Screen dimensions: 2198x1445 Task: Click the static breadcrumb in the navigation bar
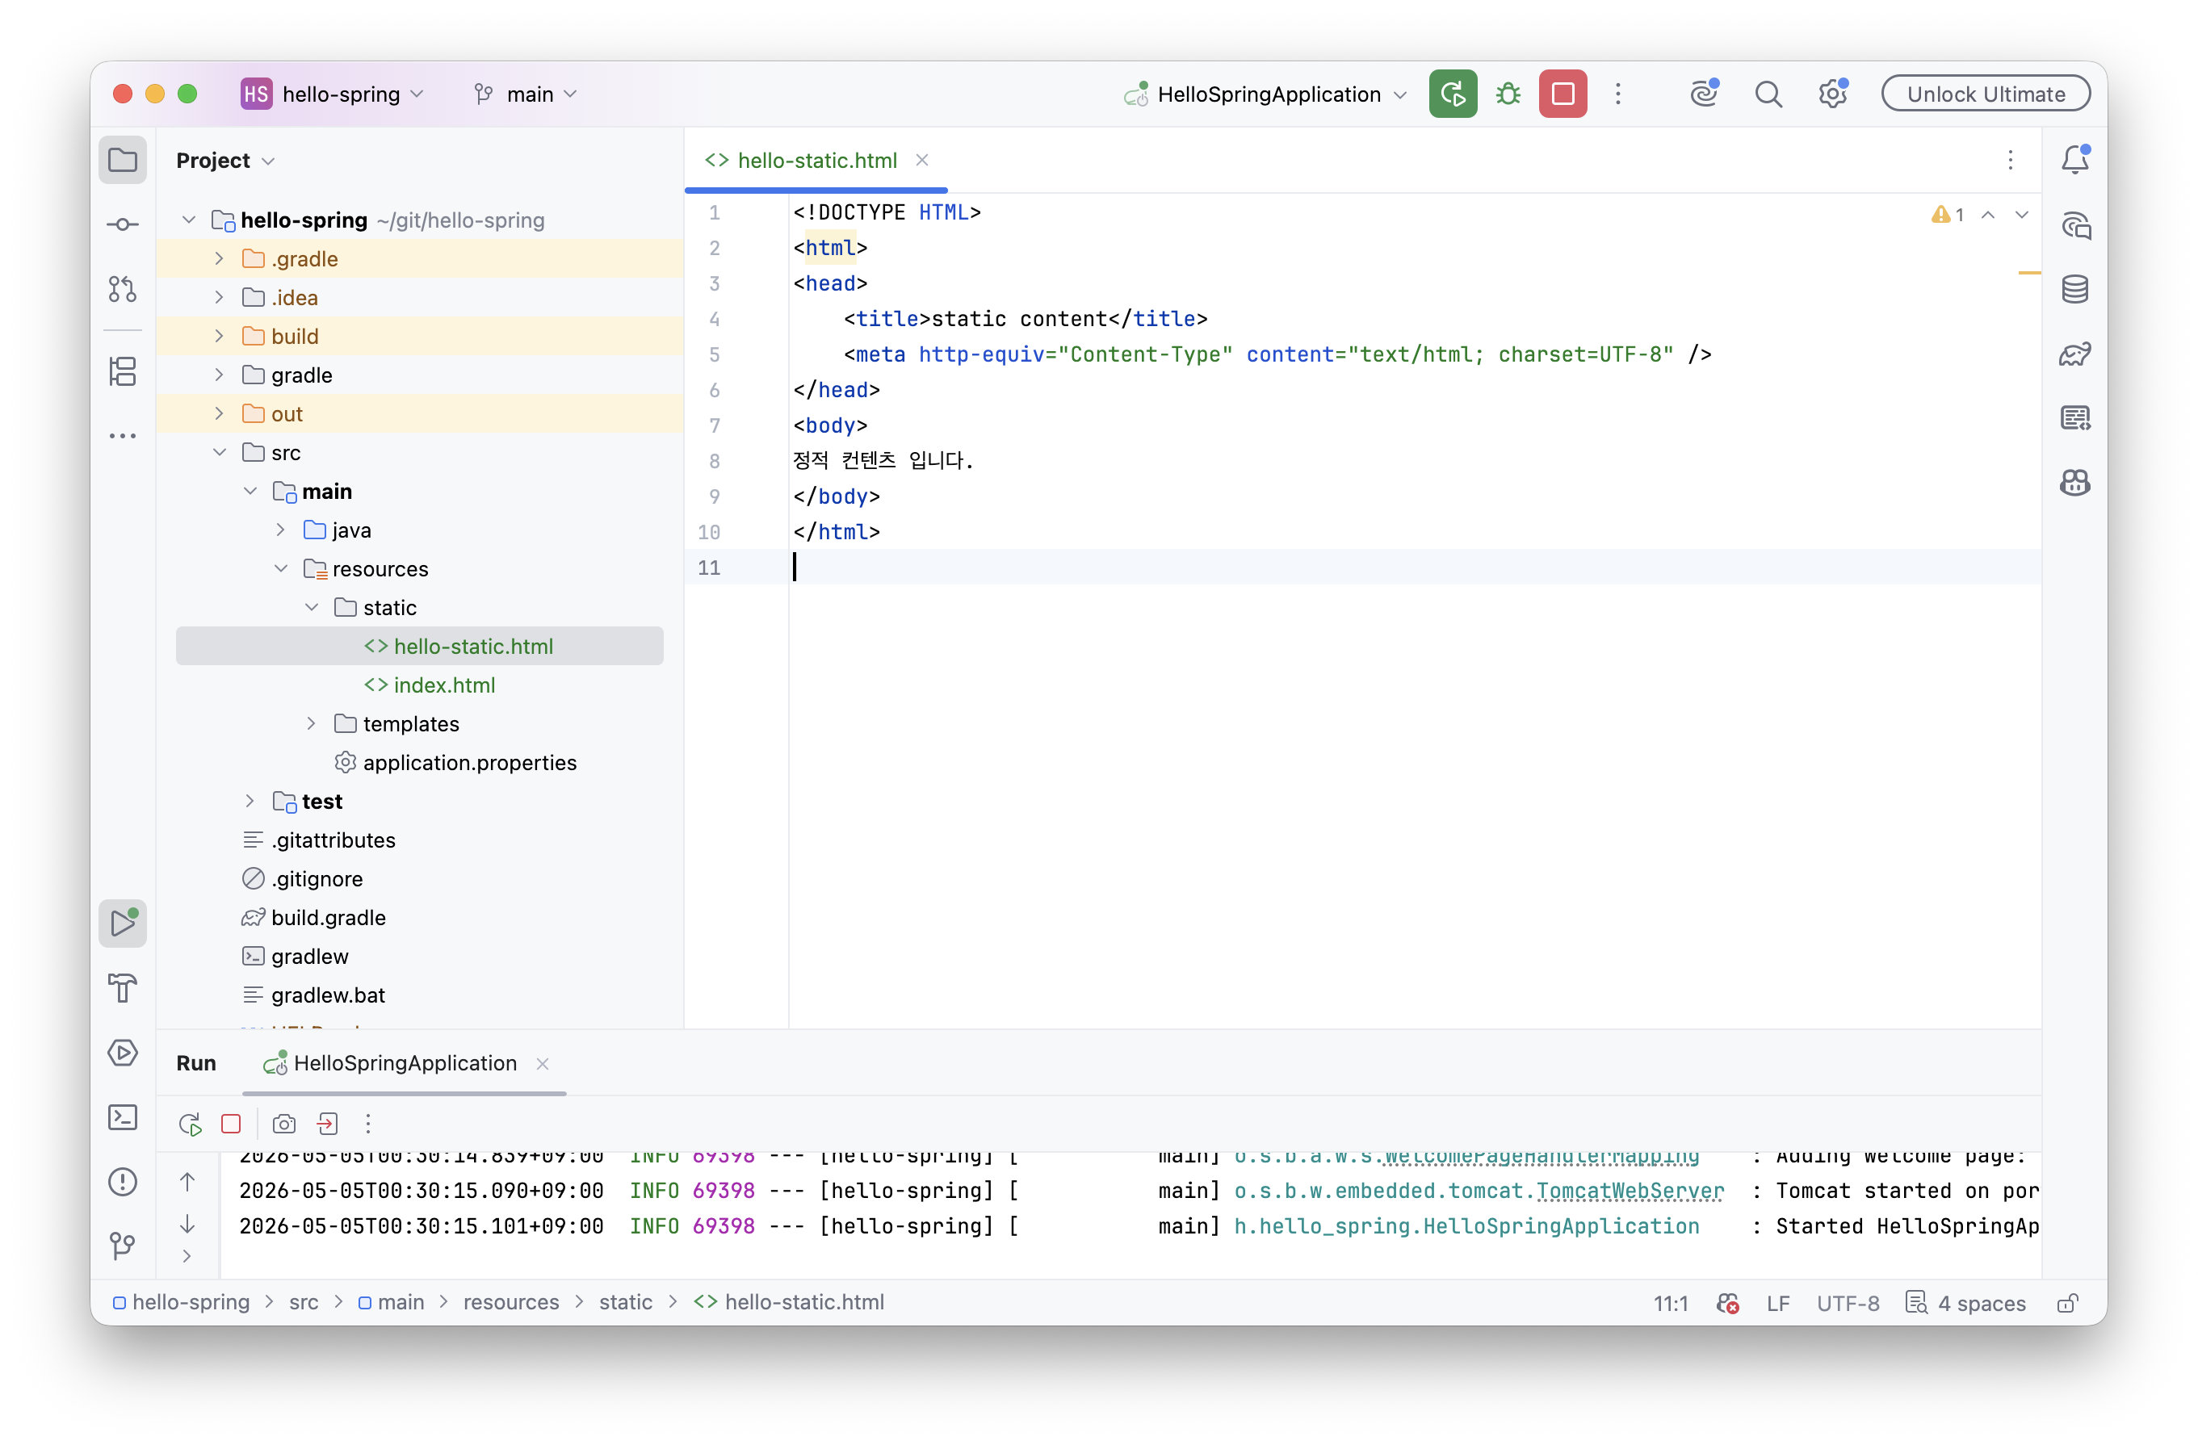pyautogui.click(x=625, y=1302)
